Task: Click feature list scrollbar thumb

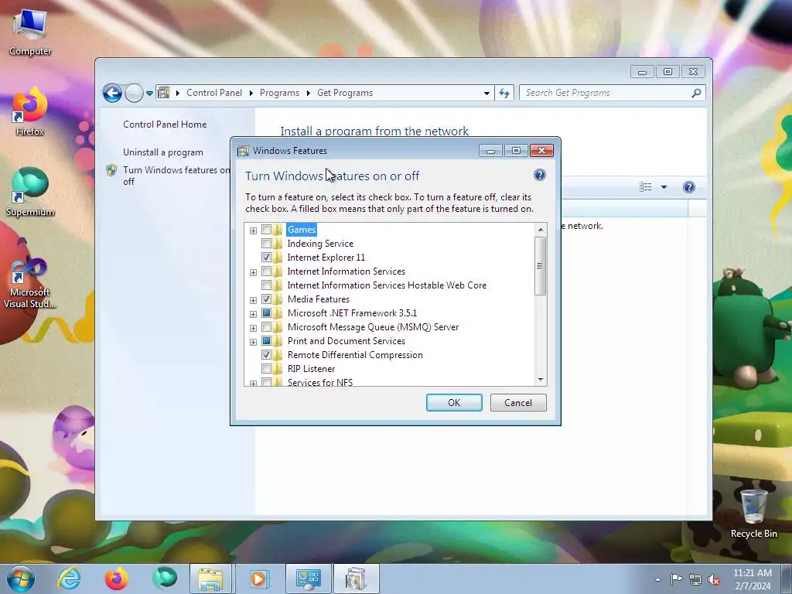Action: 541,266
